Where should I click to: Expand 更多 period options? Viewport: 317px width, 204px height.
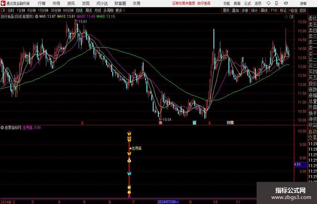[x=120, y=10]
